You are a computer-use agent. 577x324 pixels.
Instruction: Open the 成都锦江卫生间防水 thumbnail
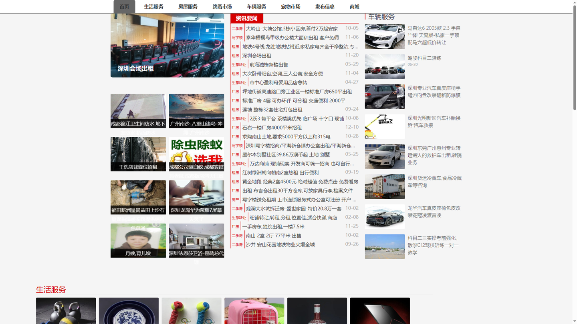tap(138, 111)
